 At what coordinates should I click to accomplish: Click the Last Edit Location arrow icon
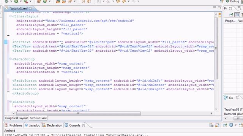click(x=118, y=2)
